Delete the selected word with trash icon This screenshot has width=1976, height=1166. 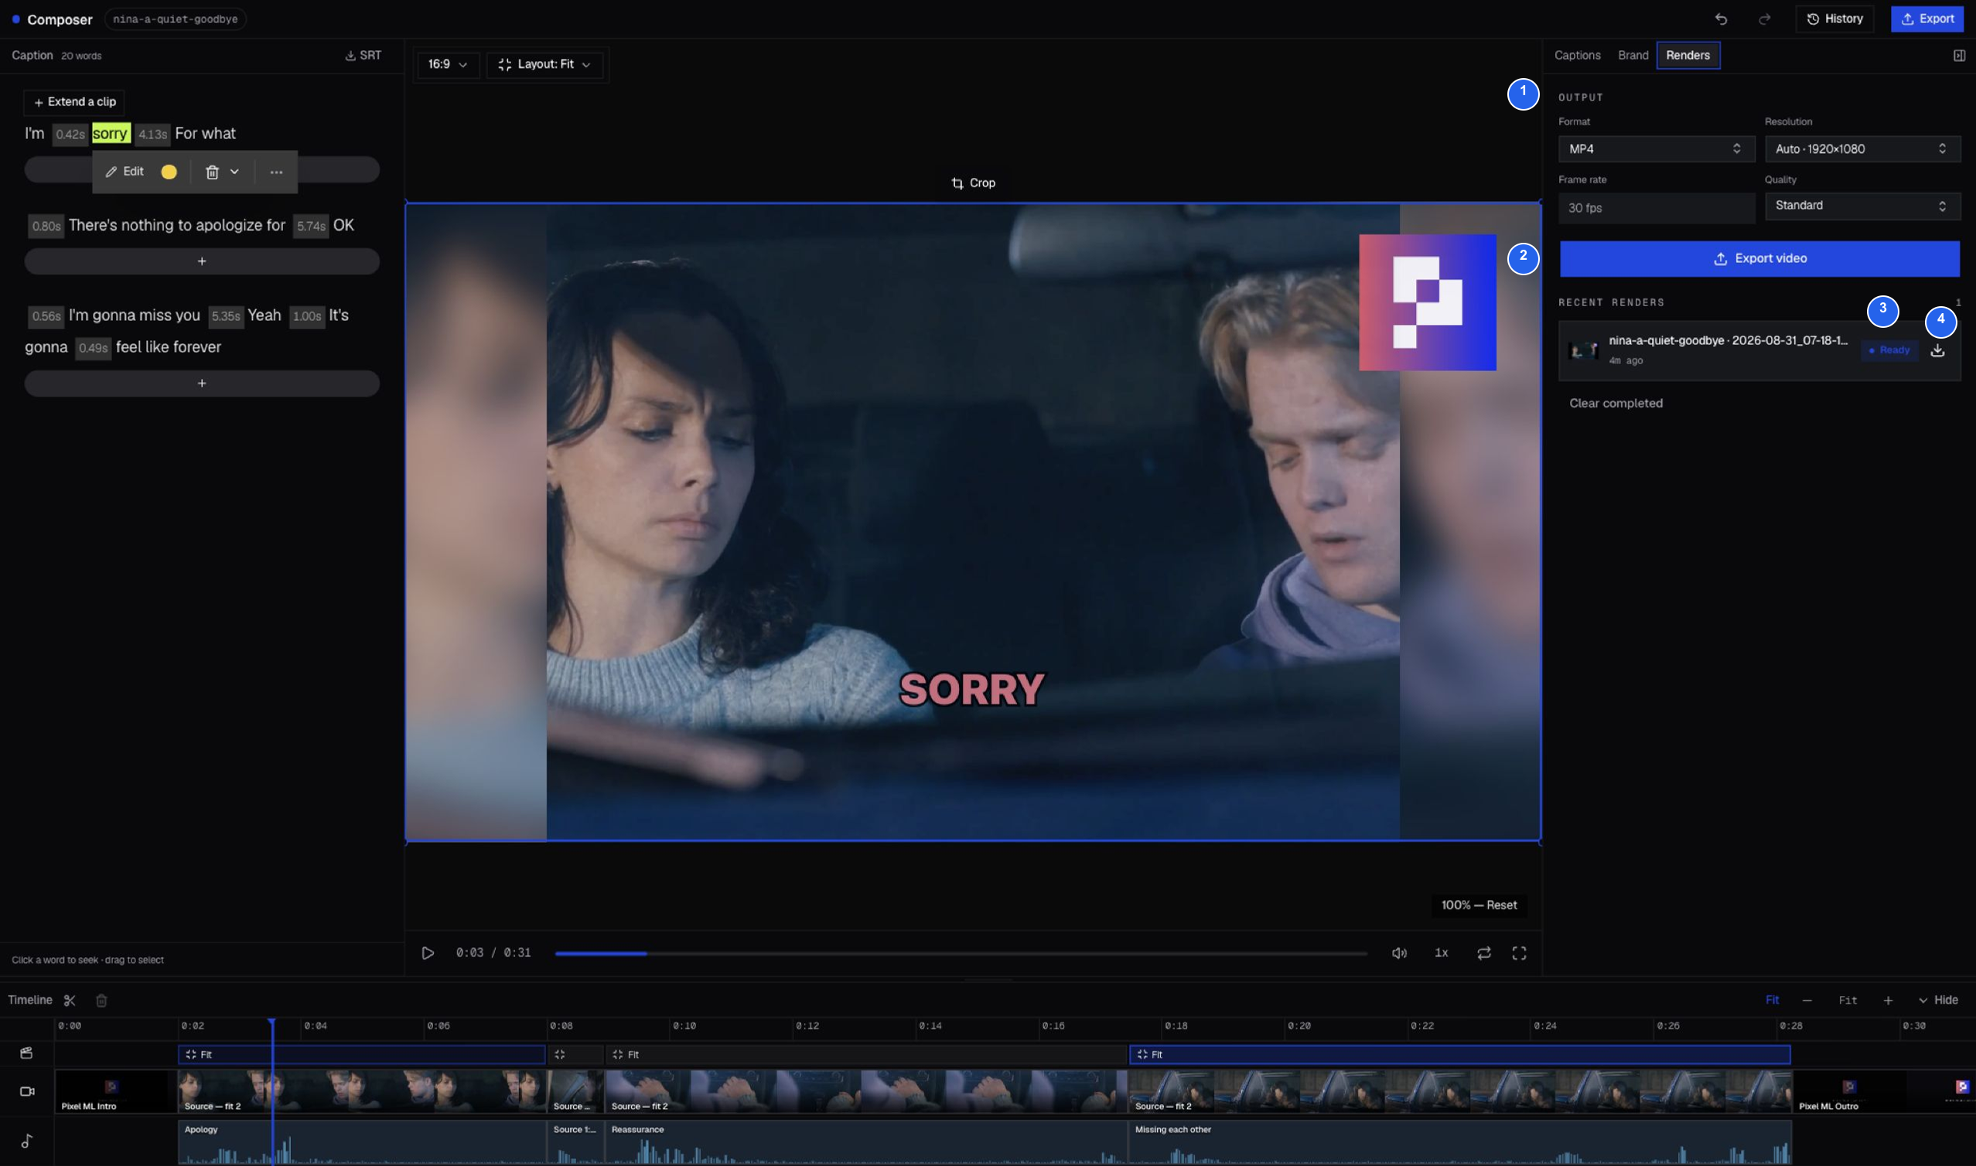[212, 172]
